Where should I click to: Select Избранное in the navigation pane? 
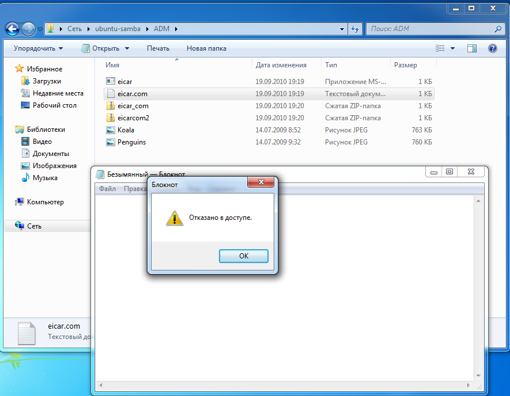coord(44,69)
